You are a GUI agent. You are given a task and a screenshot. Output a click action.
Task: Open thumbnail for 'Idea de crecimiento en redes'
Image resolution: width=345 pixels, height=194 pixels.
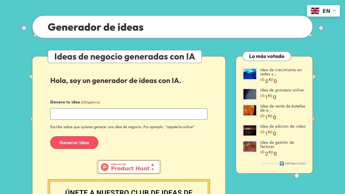250,74
